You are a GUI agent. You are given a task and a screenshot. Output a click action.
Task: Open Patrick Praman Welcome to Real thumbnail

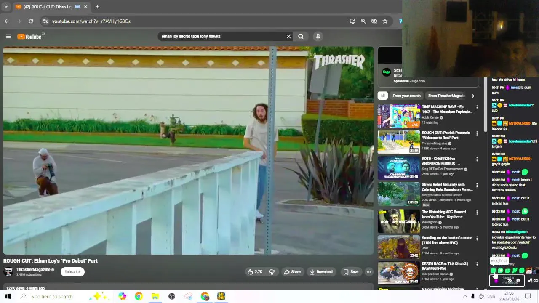coord(399,142)
